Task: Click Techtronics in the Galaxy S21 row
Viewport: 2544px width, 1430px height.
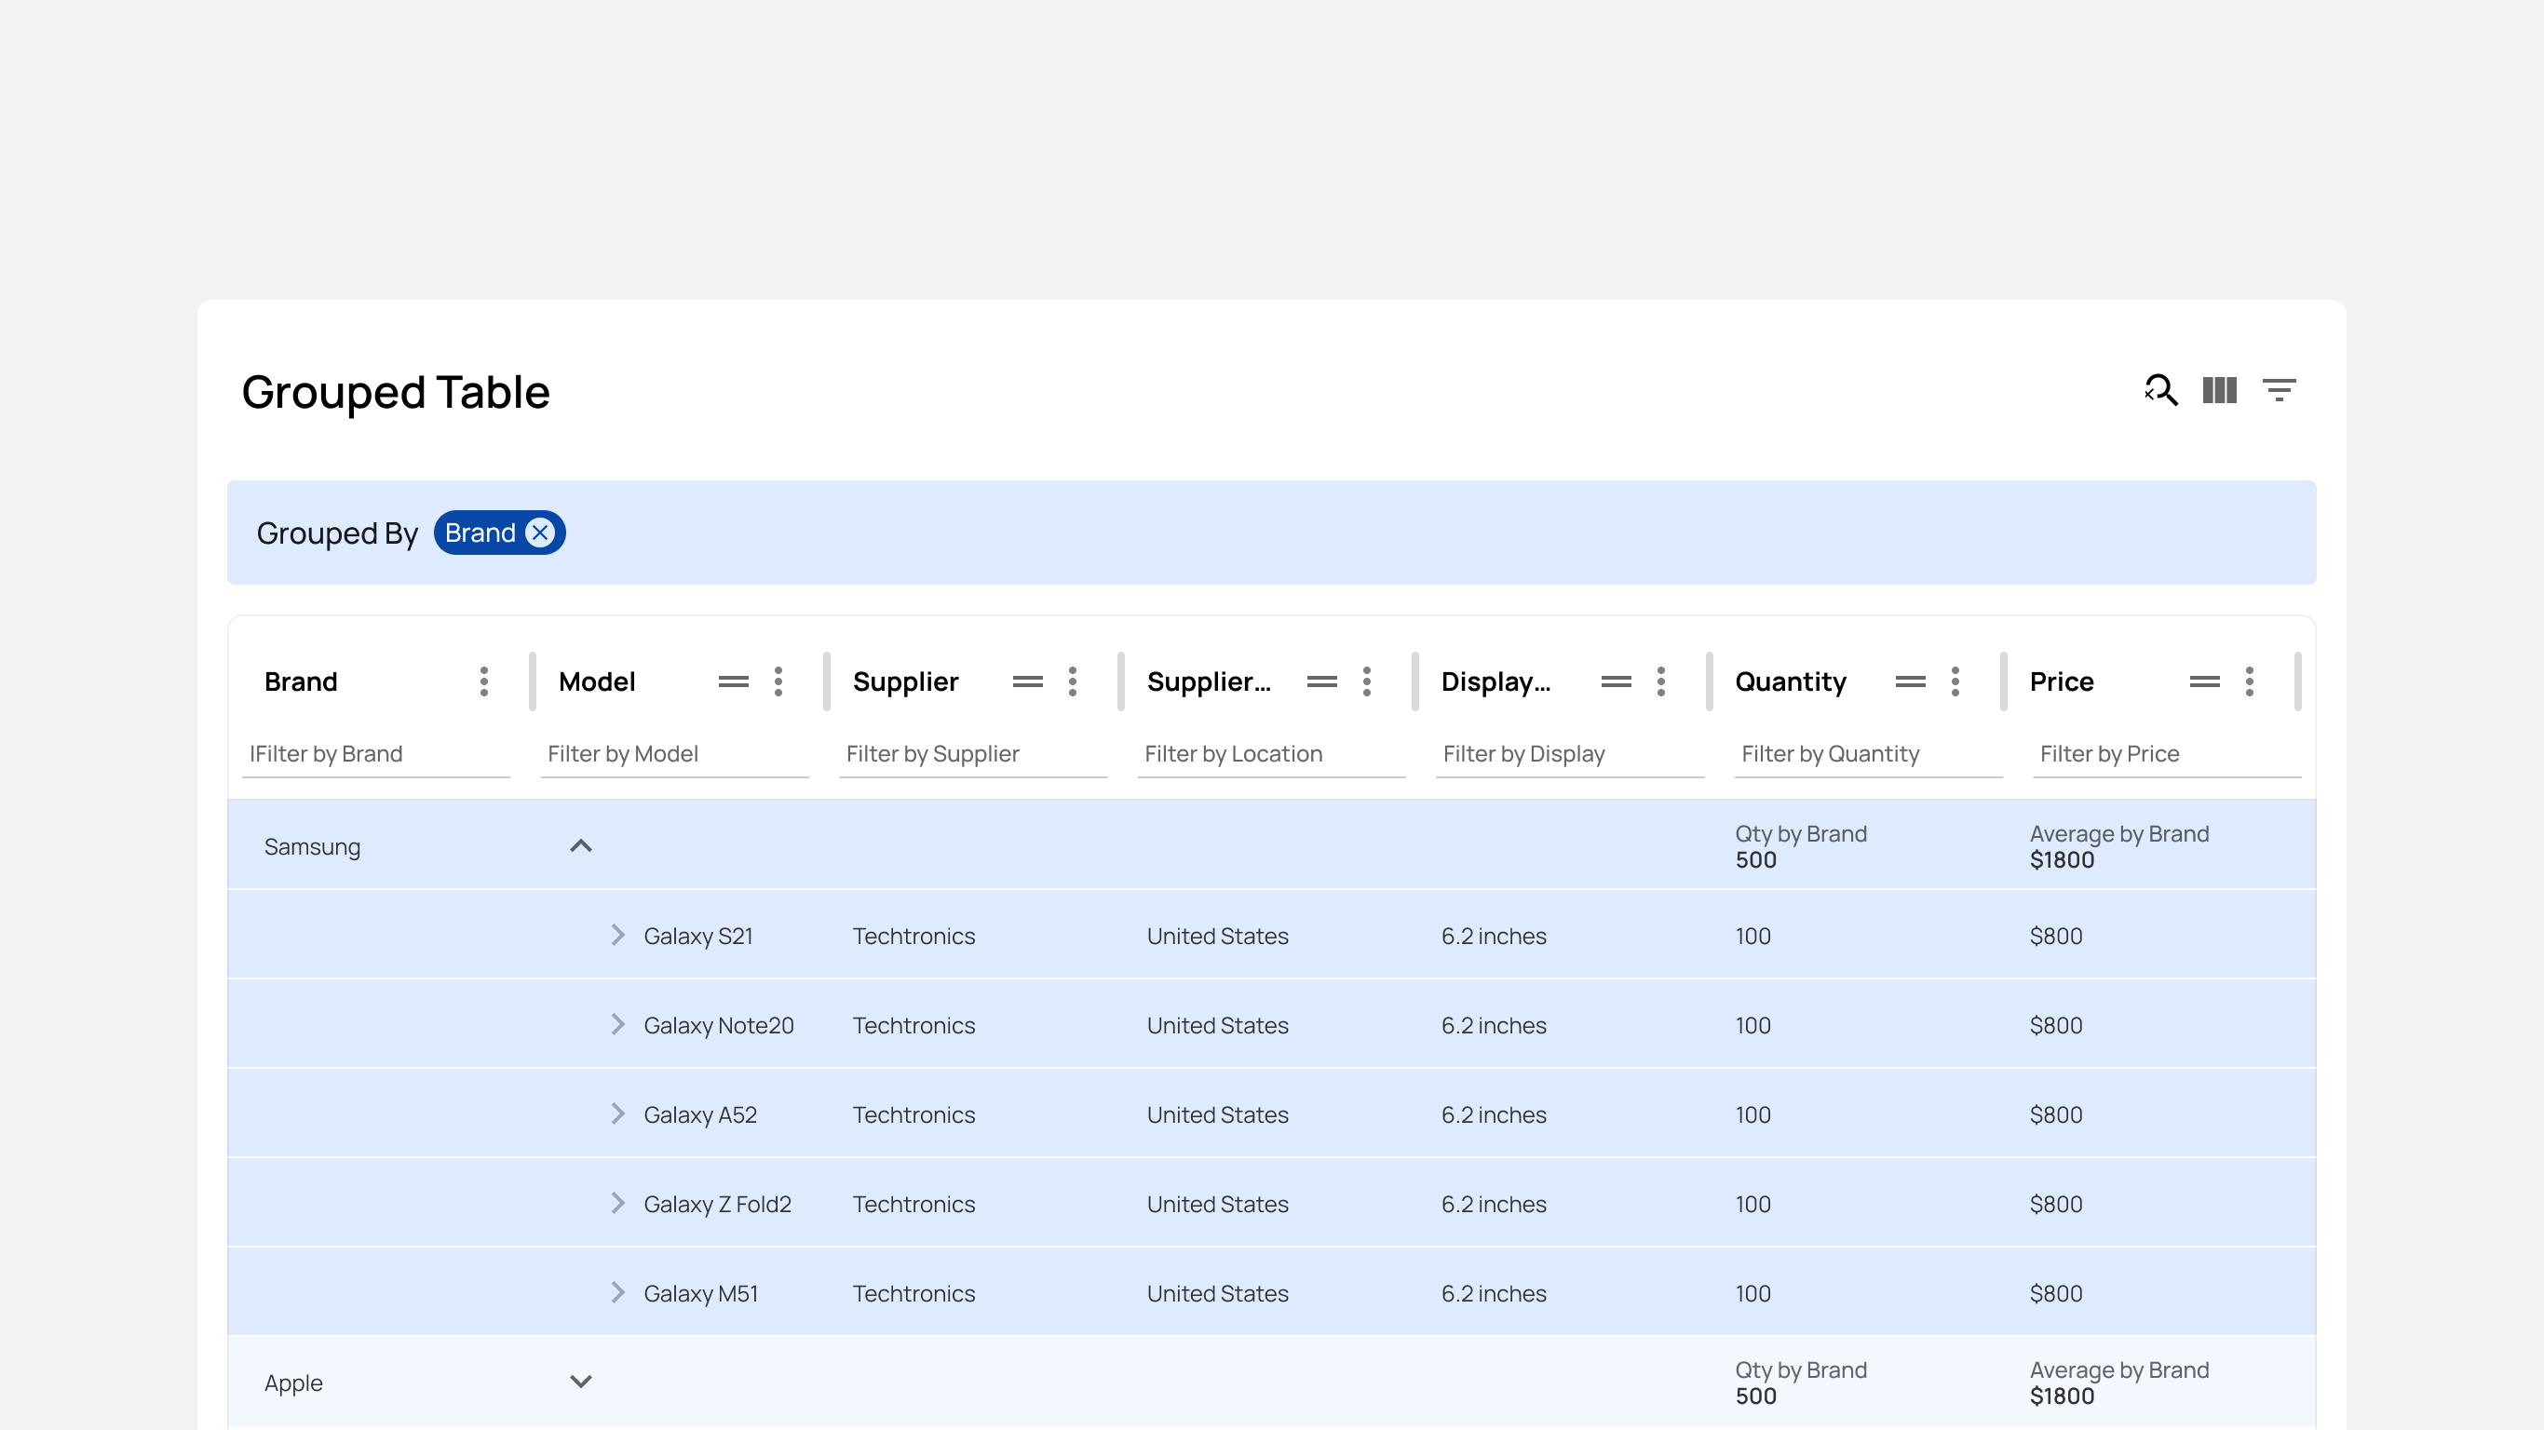Action: click(x=913, y=936)
